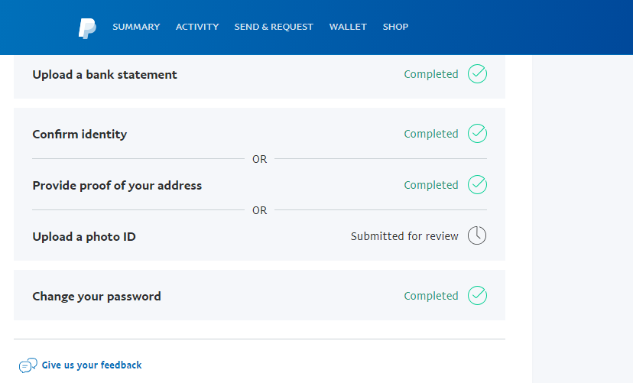Navigate to the Shop page
This screenshot has width=633, height=383.
[395, 27]
